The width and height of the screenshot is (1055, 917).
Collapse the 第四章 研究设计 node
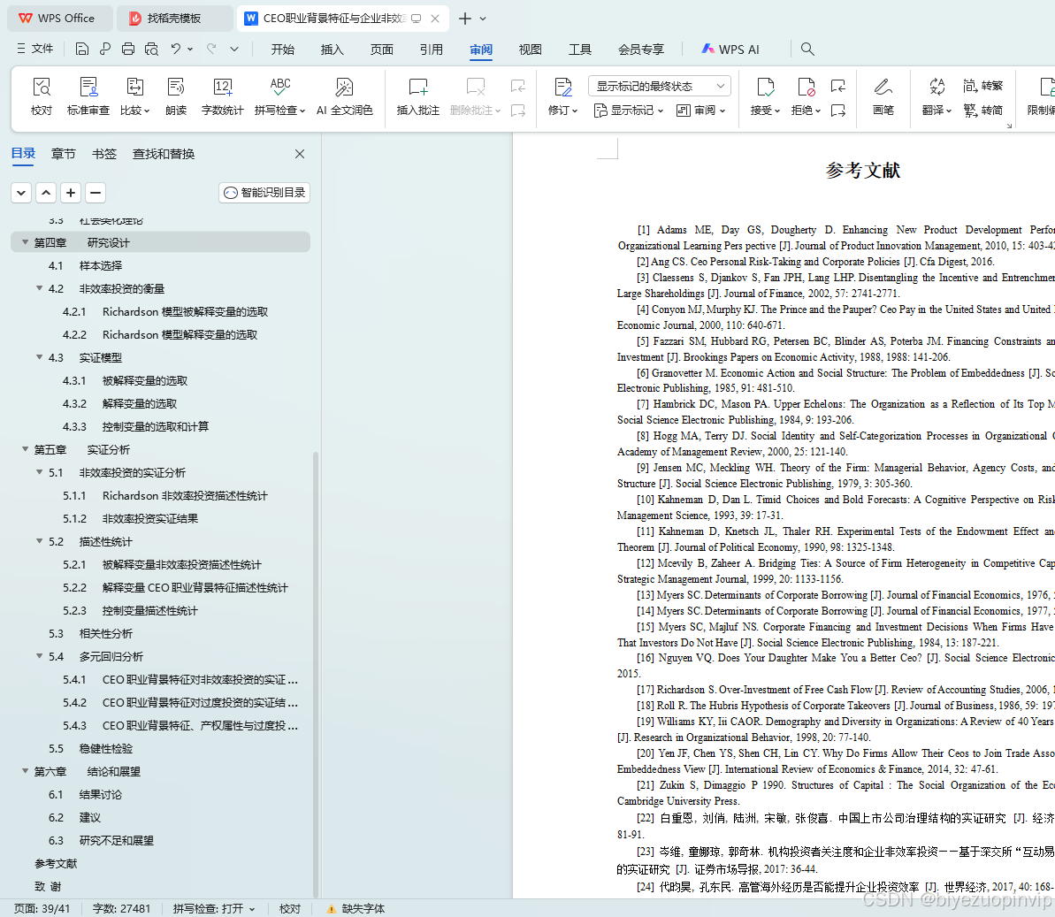(x=25, y=242)
